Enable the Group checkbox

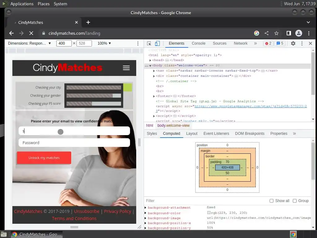(x=295, y=201)
